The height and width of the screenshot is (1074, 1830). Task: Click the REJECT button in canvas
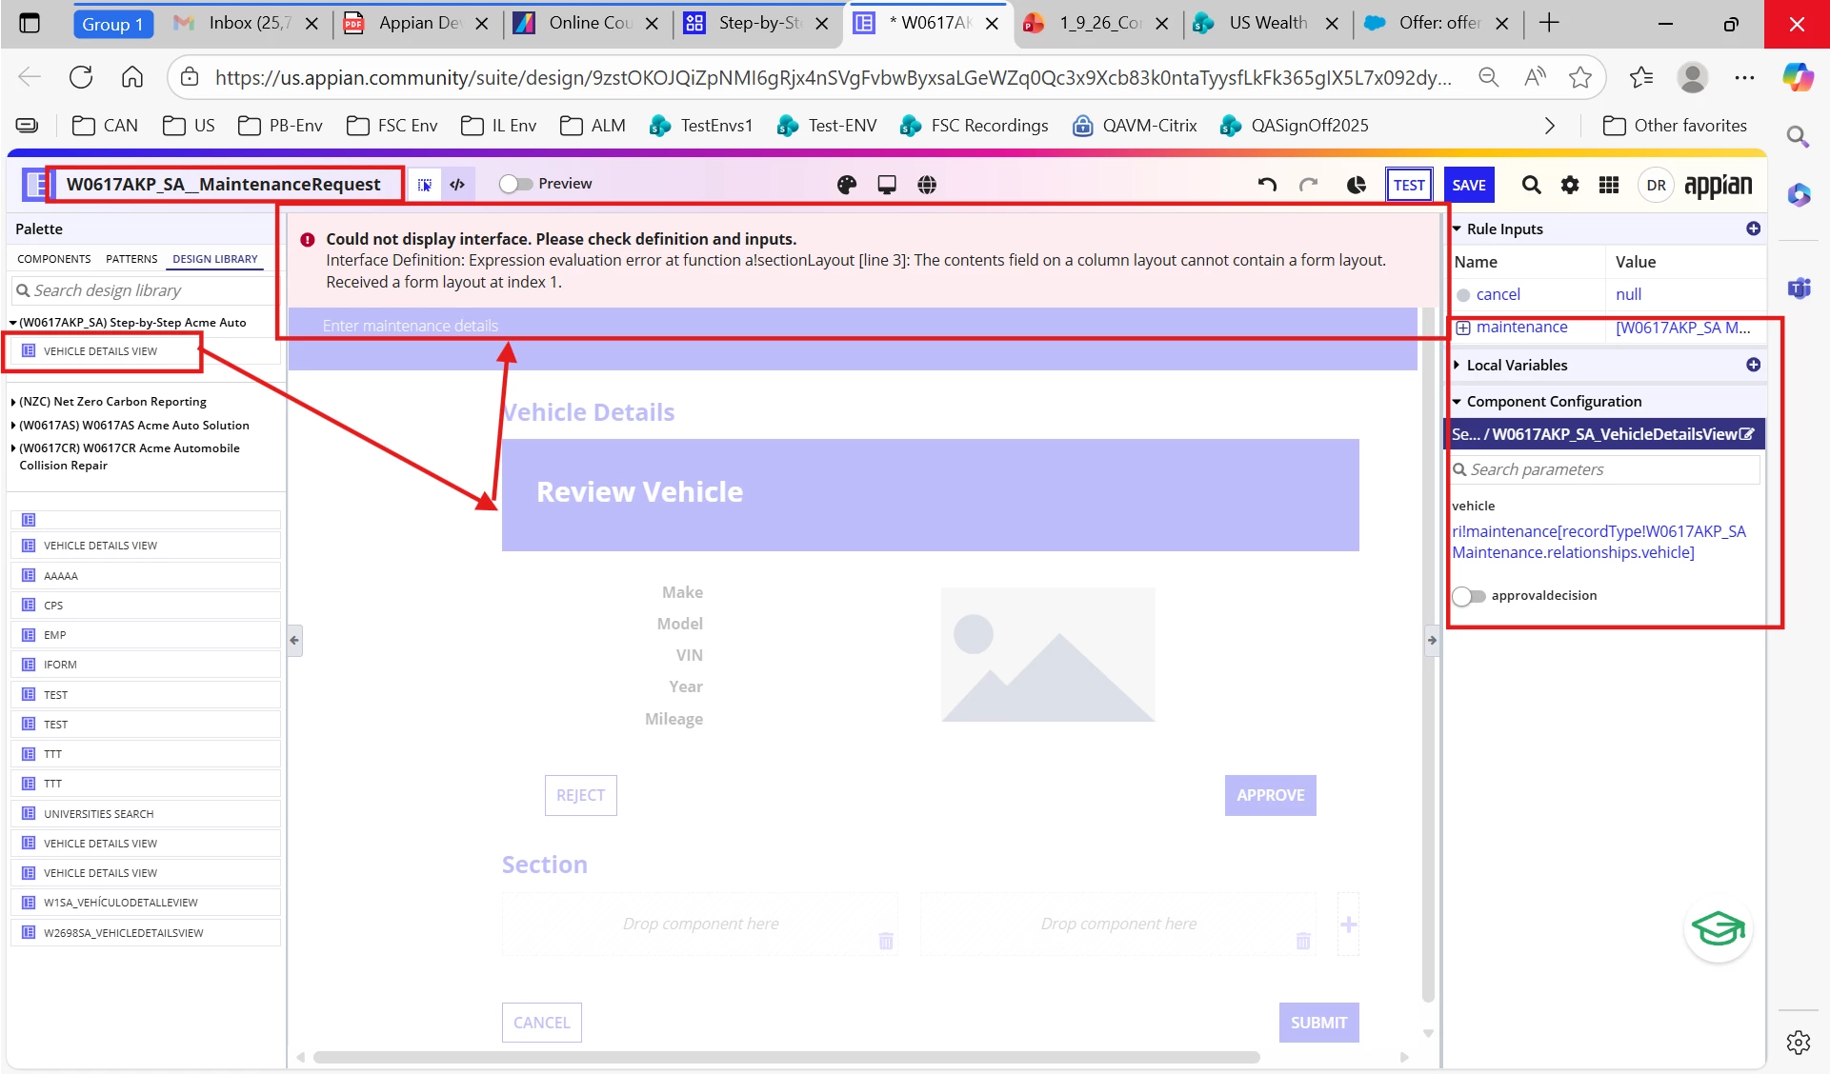tap(581, 795)
